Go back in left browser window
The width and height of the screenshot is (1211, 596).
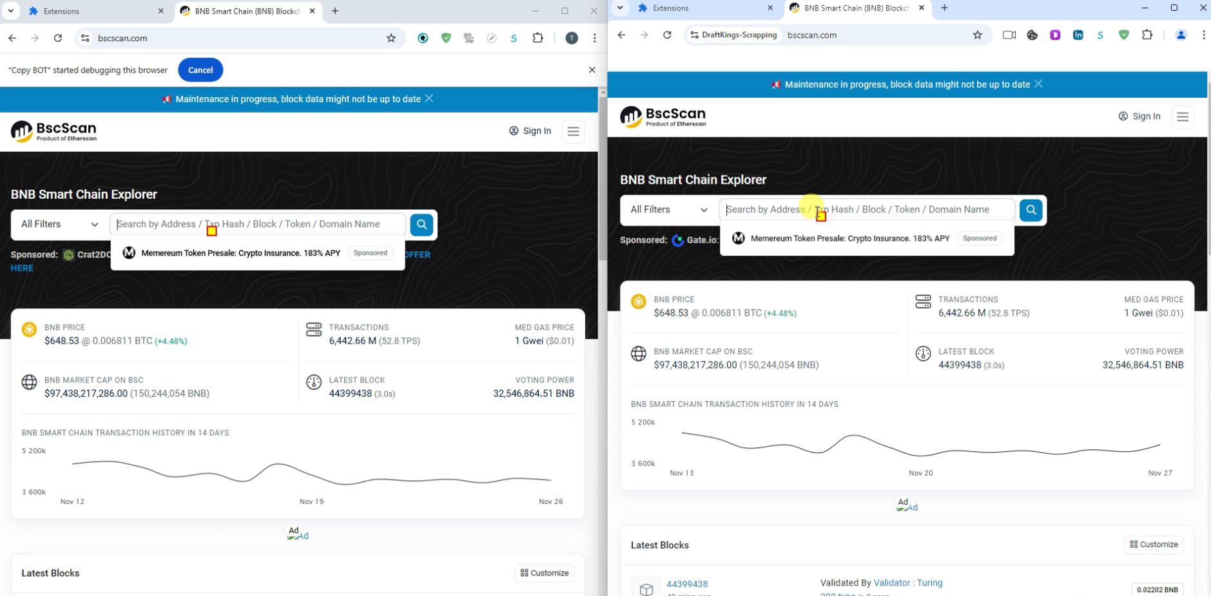click(x=12, y=38)
